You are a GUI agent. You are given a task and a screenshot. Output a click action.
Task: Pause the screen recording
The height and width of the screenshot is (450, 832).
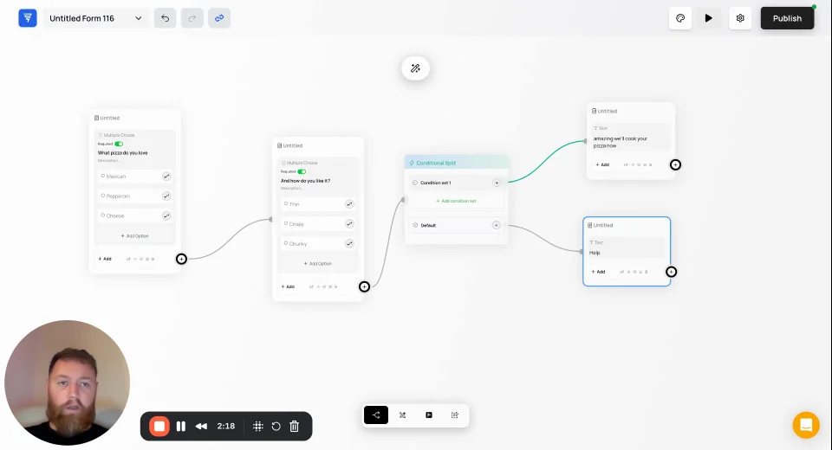(x=181, y=426)
